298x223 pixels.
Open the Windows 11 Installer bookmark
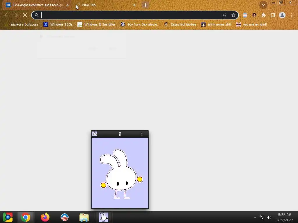point(97,24)
